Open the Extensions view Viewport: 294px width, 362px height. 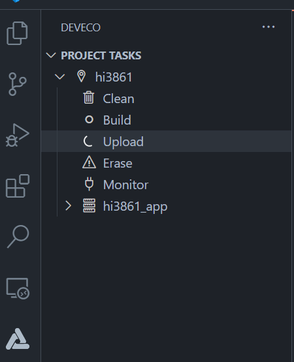(x=18, y=186)
